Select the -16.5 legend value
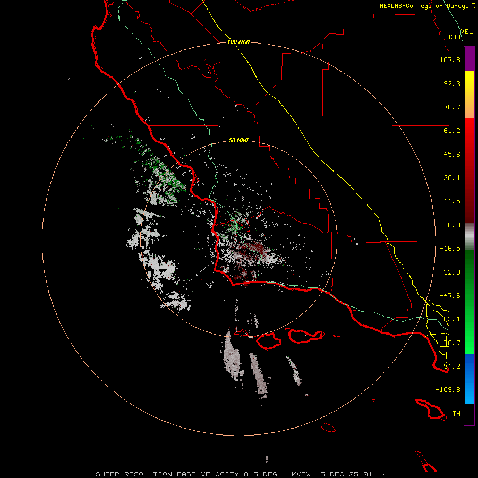This screenshot has height=478, width=478. [450, 249]
